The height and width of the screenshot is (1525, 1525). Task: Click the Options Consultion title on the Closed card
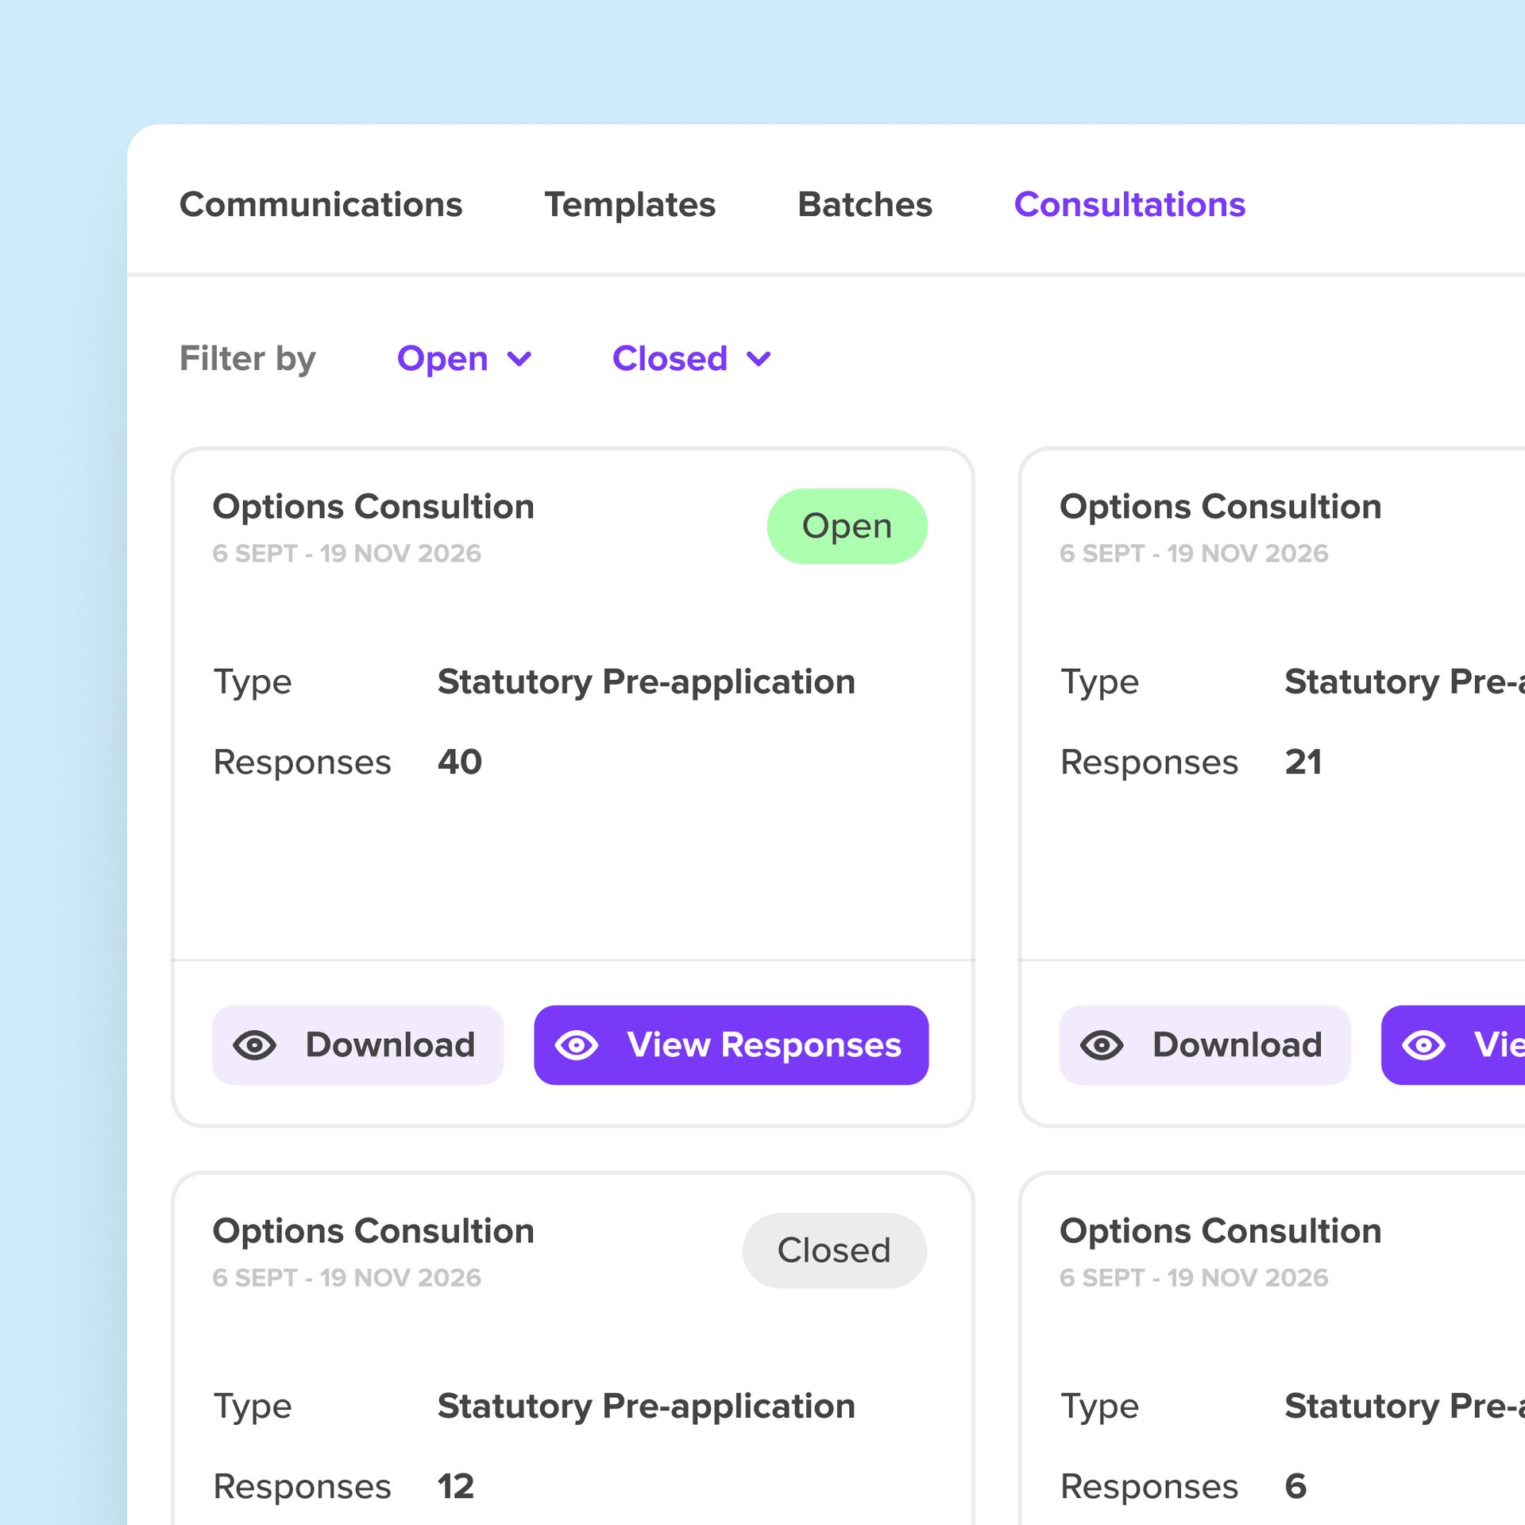tap(373, 1231)
